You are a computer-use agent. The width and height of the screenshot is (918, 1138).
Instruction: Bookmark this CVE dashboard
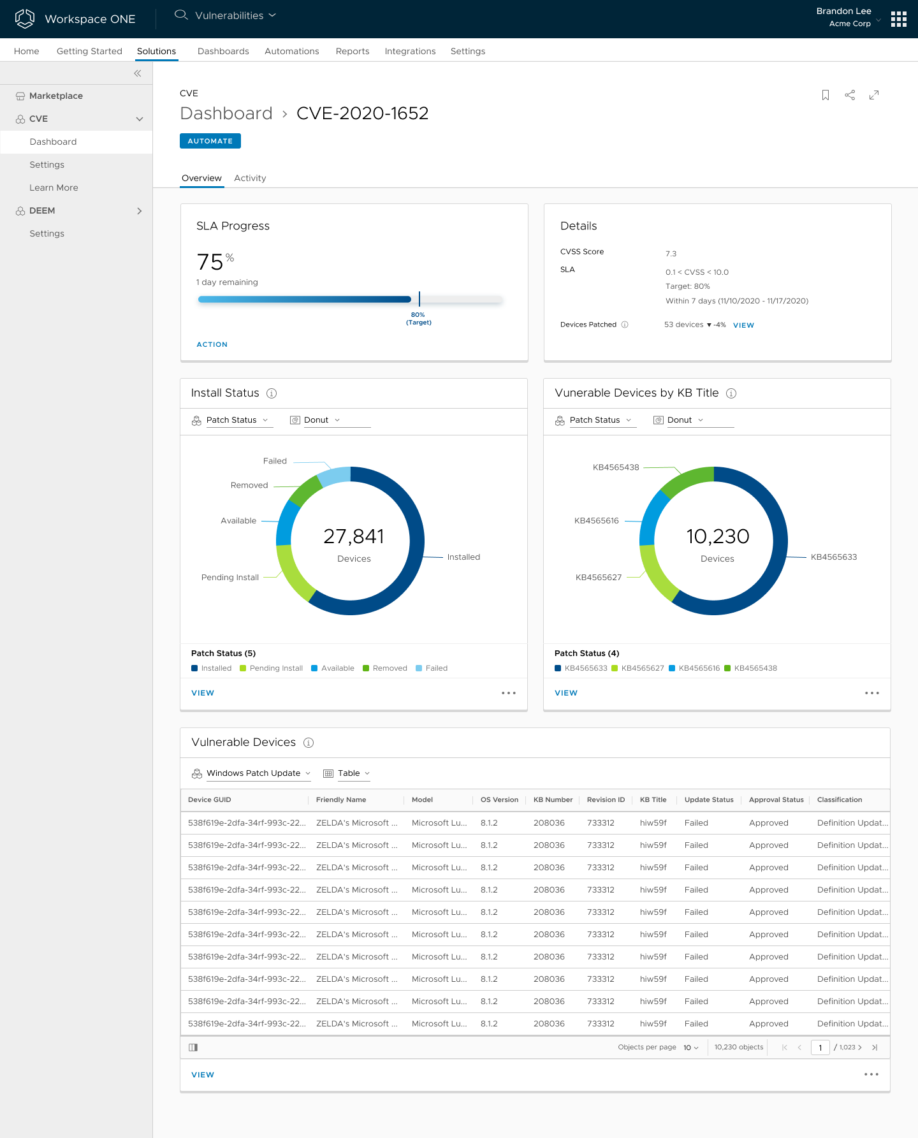pos(826,95)
